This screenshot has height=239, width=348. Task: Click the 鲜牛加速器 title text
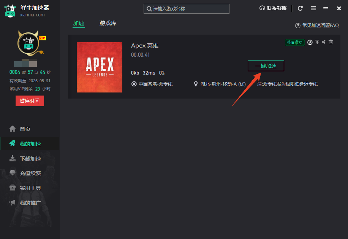click(35, 8)
